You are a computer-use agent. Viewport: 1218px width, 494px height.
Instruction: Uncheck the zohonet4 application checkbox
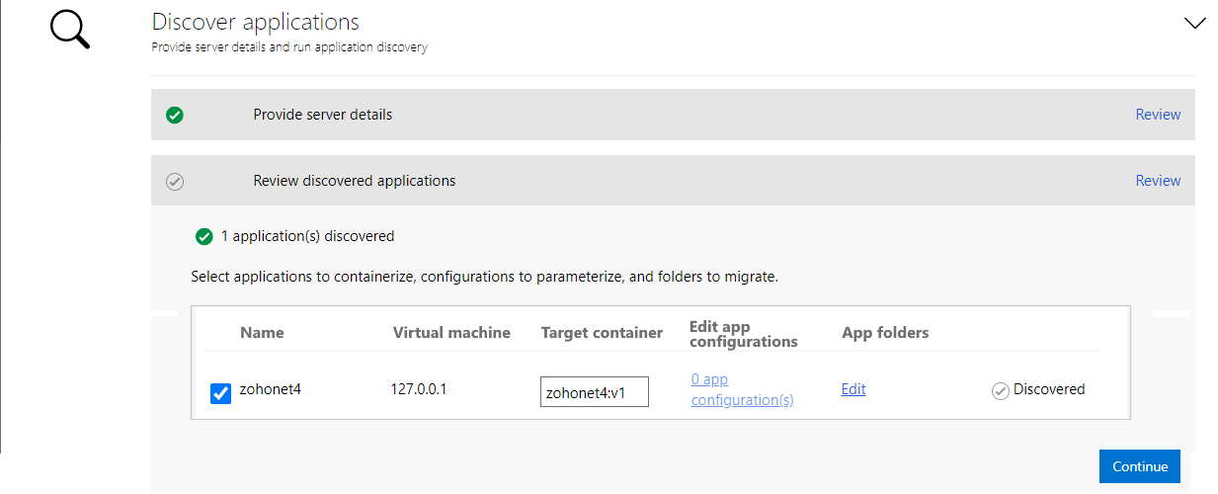[x=221, y=393]
